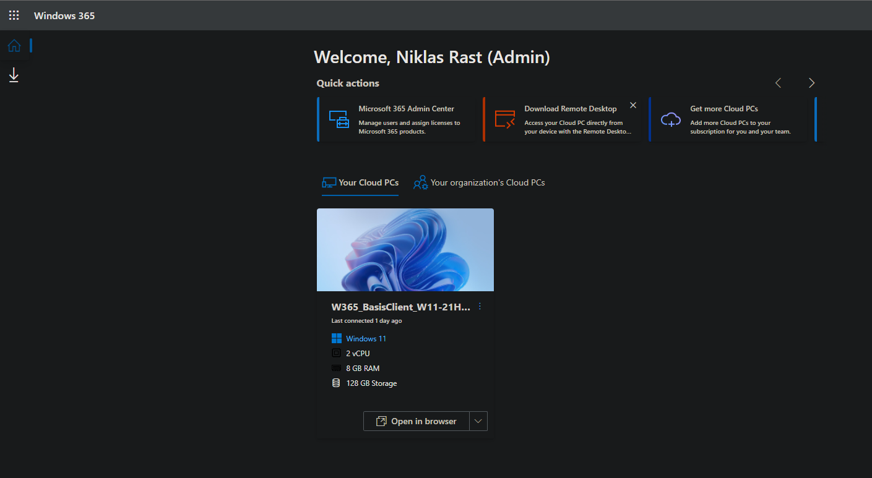Switch to Your organization's Cloud PCs tab
This screenshot has height=478, width=872.
tap(479, 182)
